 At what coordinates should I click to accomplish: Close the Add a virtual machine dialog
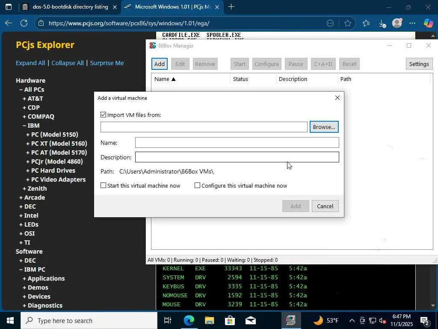337,98
